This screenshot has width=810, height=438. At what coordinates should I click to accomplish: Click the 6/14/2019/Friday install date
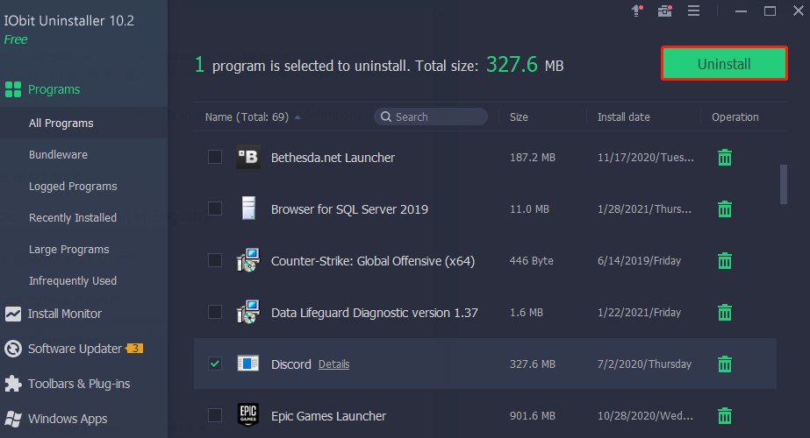point(639,260)
